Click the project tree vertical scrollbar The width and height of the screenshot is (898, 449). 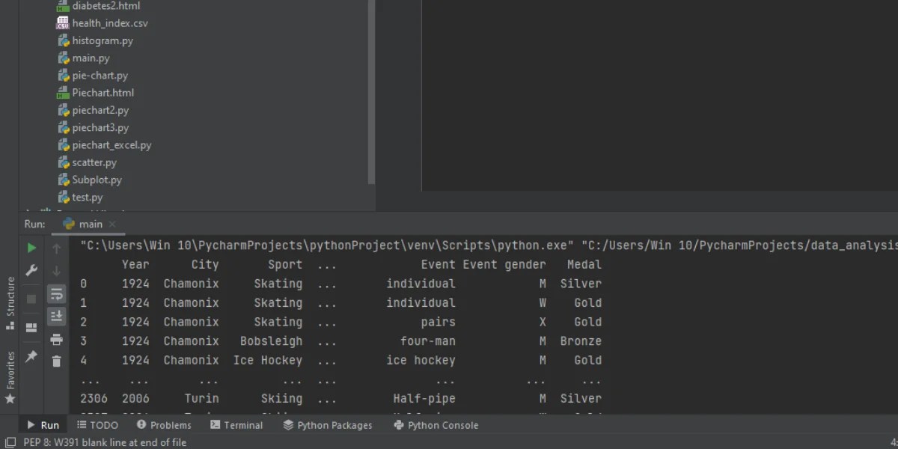[x=372, y=91]
